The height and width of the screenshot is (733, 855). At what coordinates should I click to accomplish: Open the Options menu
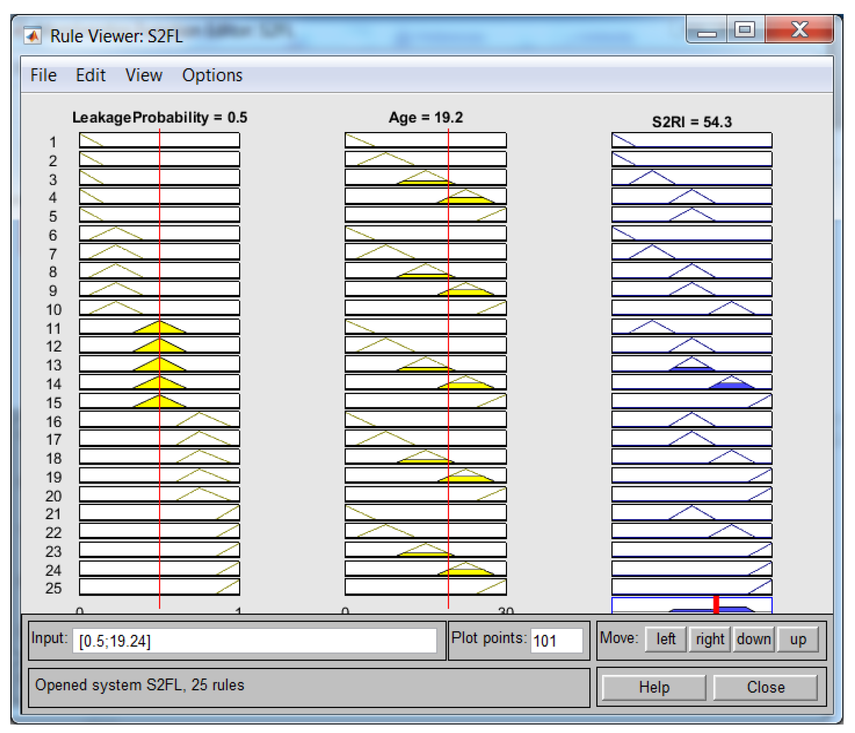click(212, 75)
